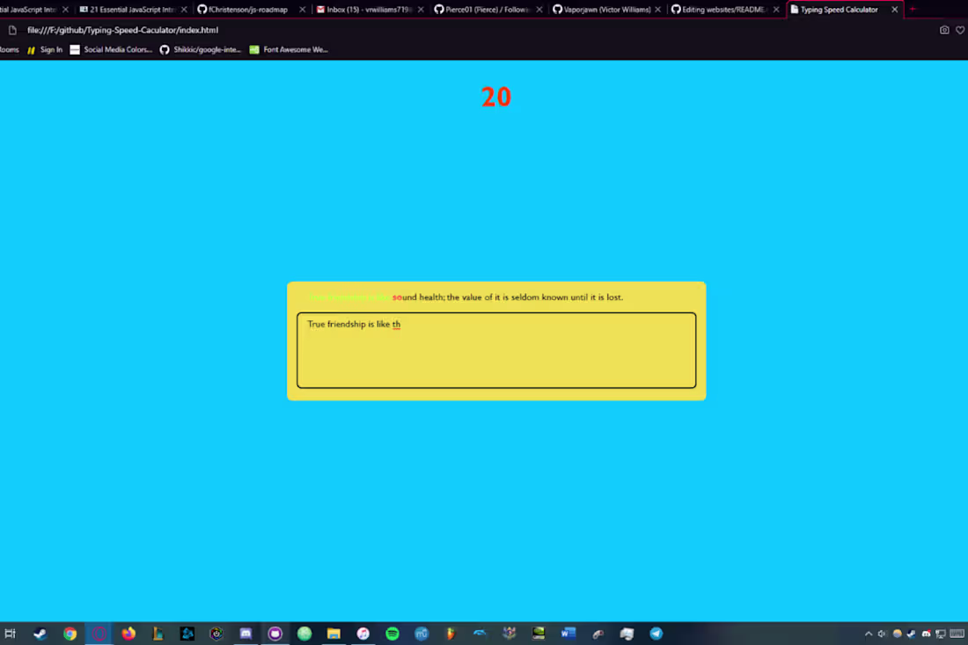Click the quote text about sound health
Viewport: 968px width, 645px height.
[466, 297]
